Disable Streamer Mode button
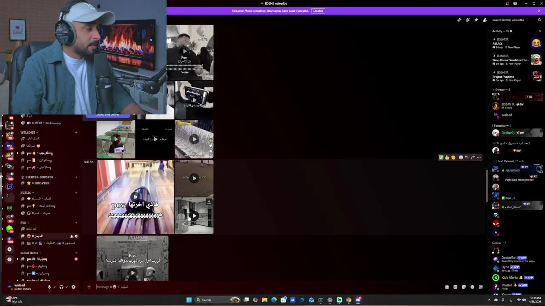This screenshot has width=545, height=306. [x=318, y=11]
